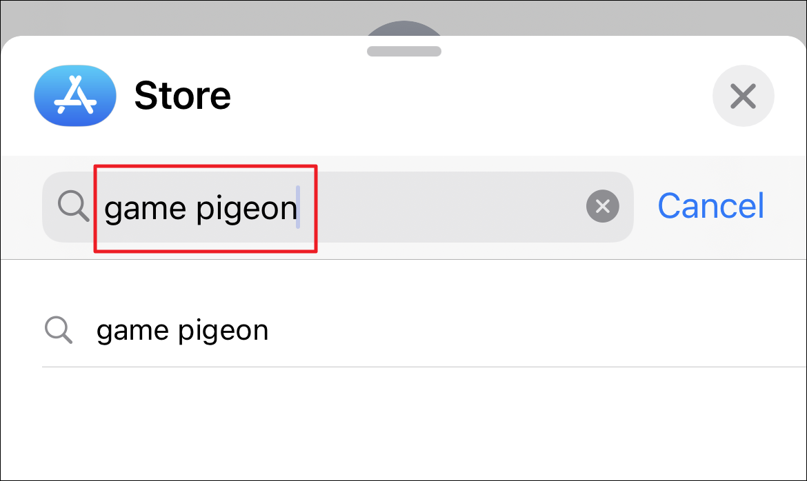The image size is (807, 481).
Task: Clear the typed search text
Action: click(x=603, y=206)
